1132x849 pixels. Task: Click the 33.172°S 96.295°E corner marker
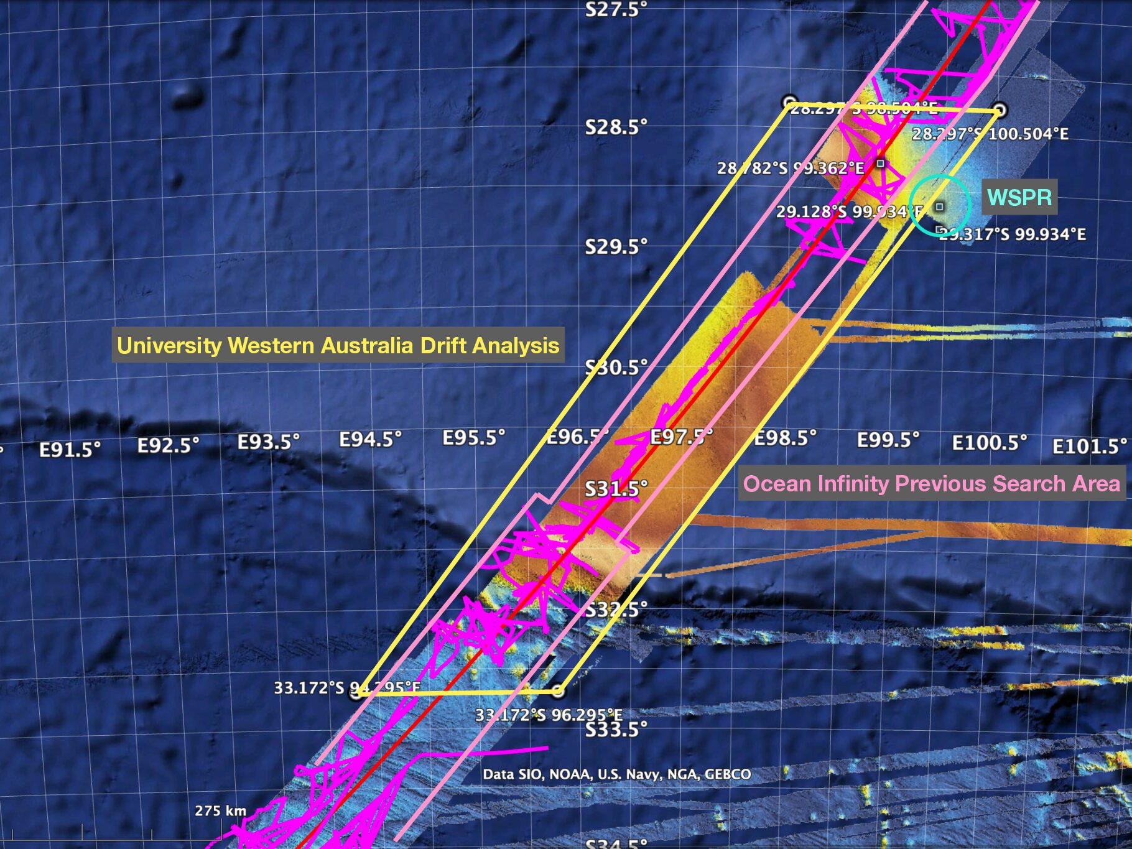[559, 692]
